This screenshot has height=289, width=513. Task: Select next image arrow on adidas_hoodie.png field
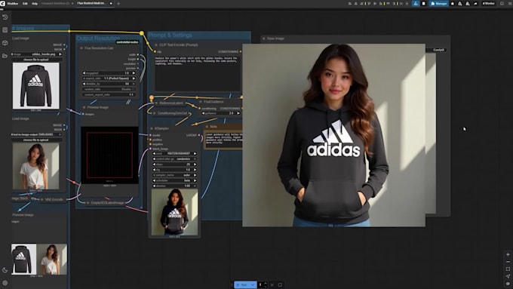point(60,54)
